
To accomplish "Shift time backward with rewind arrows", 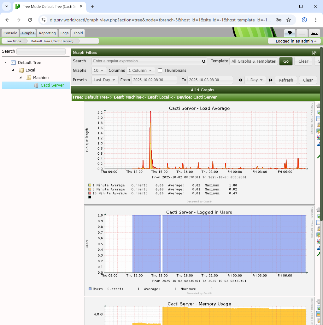I will coord(240,80).
